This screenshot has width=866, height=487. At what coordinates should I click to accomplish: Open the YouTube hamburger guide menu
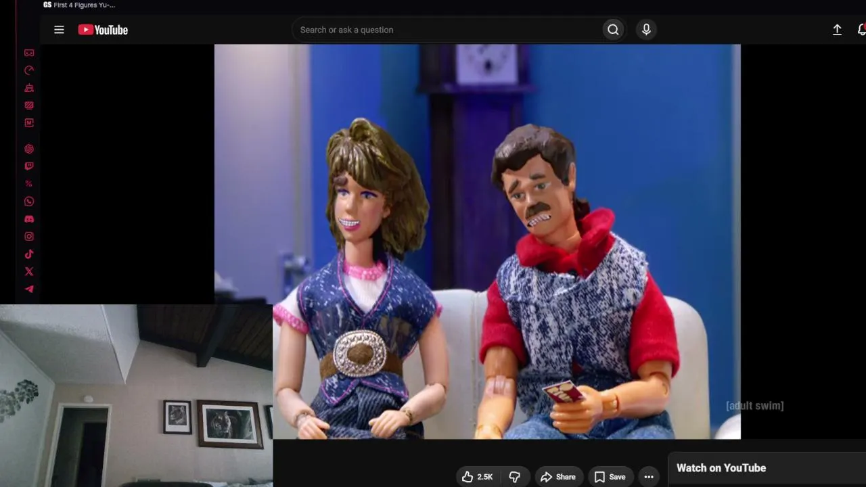(x=59, y=30)
